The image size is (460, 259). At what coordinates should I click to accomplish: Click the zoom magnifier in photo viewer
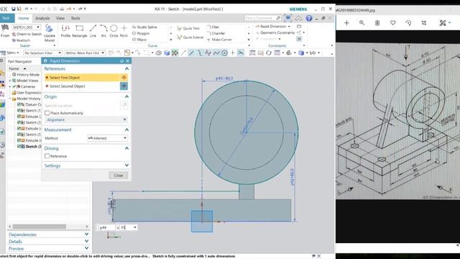click(x=362, y=22)
